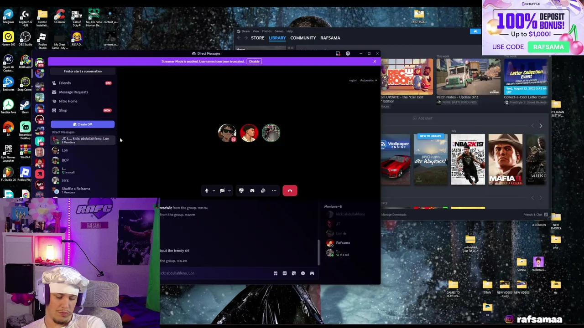This screenshot has width=584, height=328.
Task: Open Shop in Discord sidebar
Action: click(x=83, y=110)
